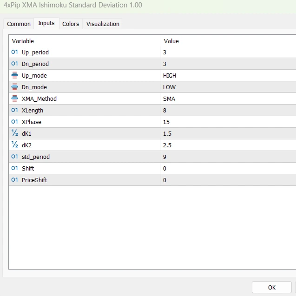Image resolution: width=296 pixels, height=296 pixels.
Task: Click the enum icon beside XMA_Method
Action: click(14, 99)
